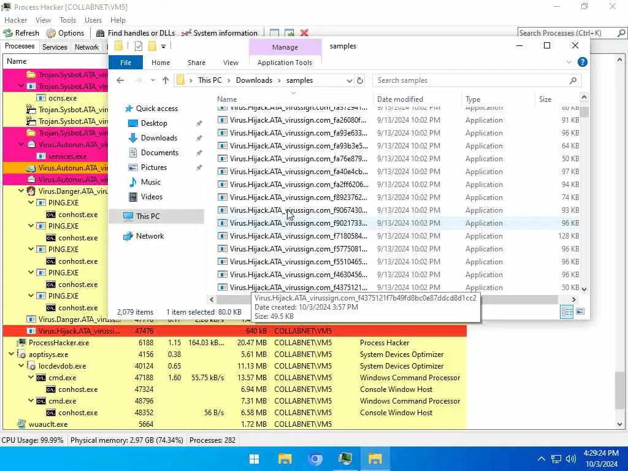Image resolution: width=628 pixels, height=471 pixels.
Task: Collapse Virus.Danger.ATA process tree
Action: tap(21, 191)
